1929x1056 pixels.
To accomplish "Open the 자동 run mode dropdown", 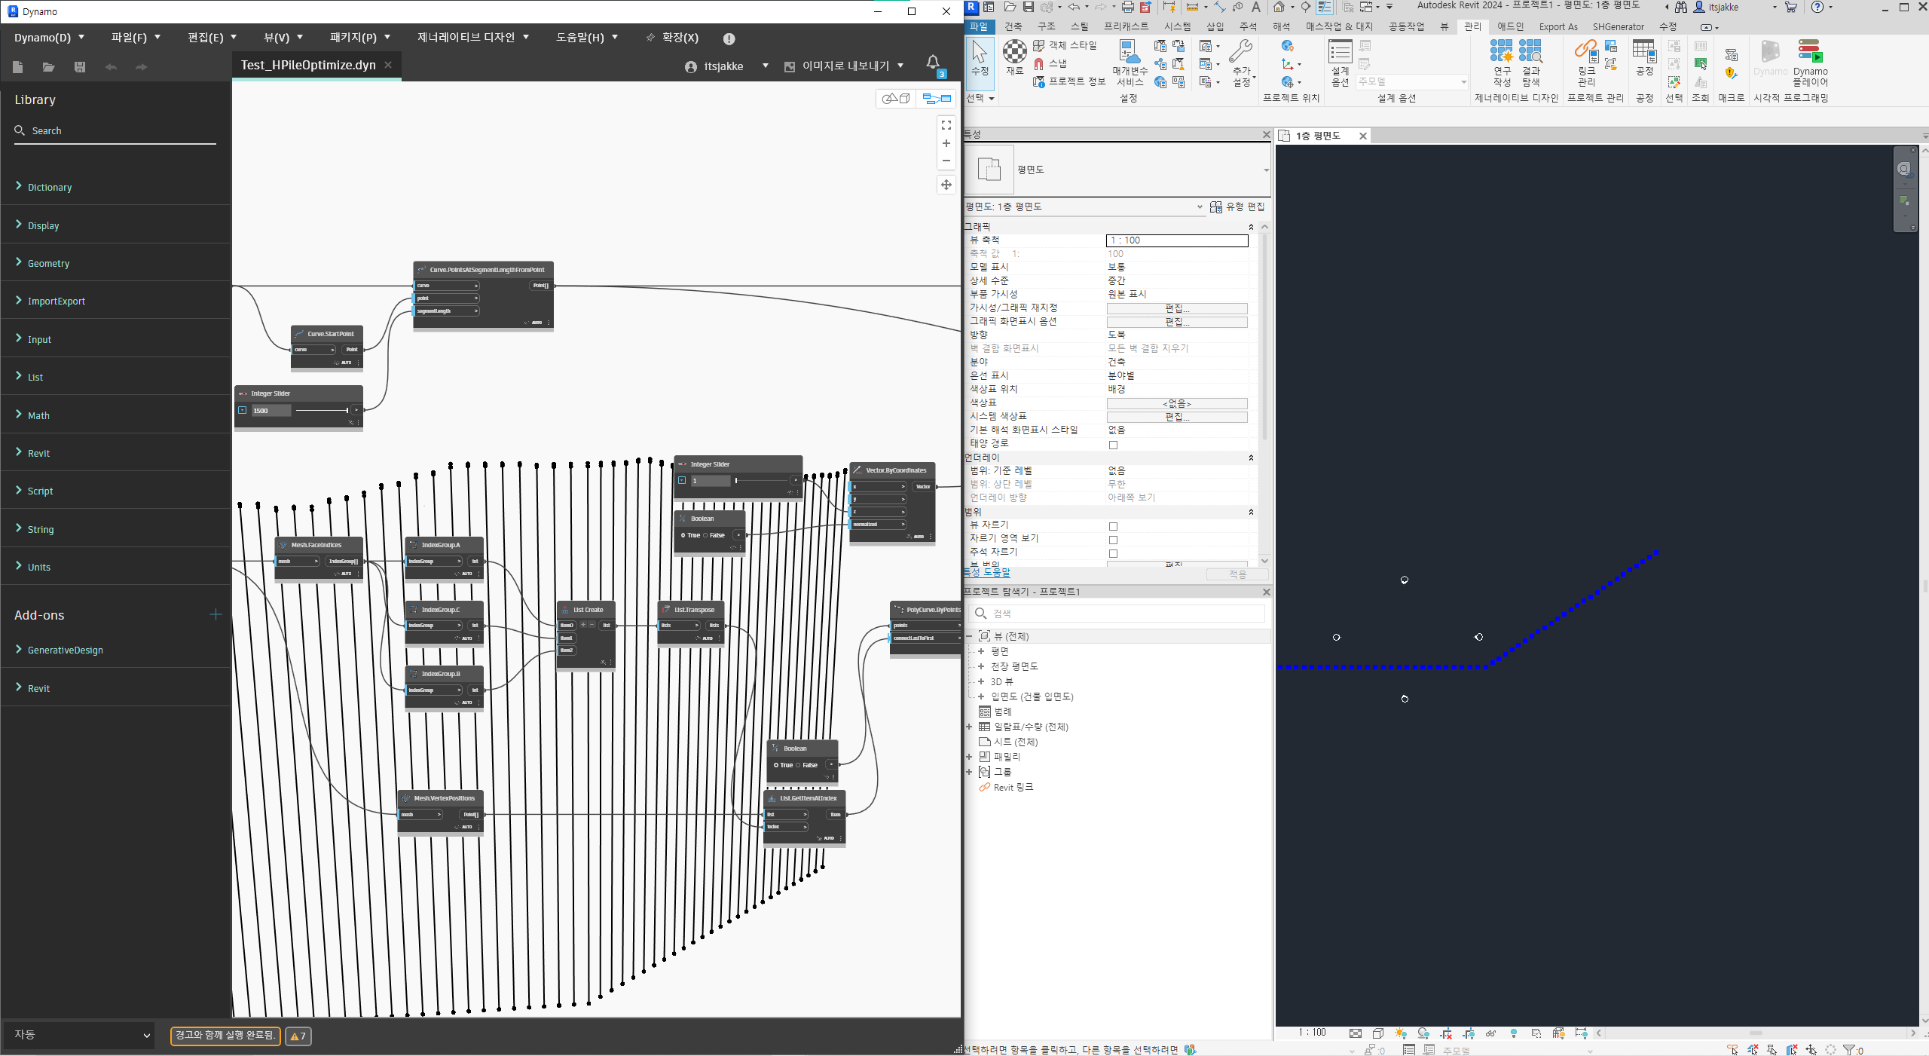I will coord(80,1035).
